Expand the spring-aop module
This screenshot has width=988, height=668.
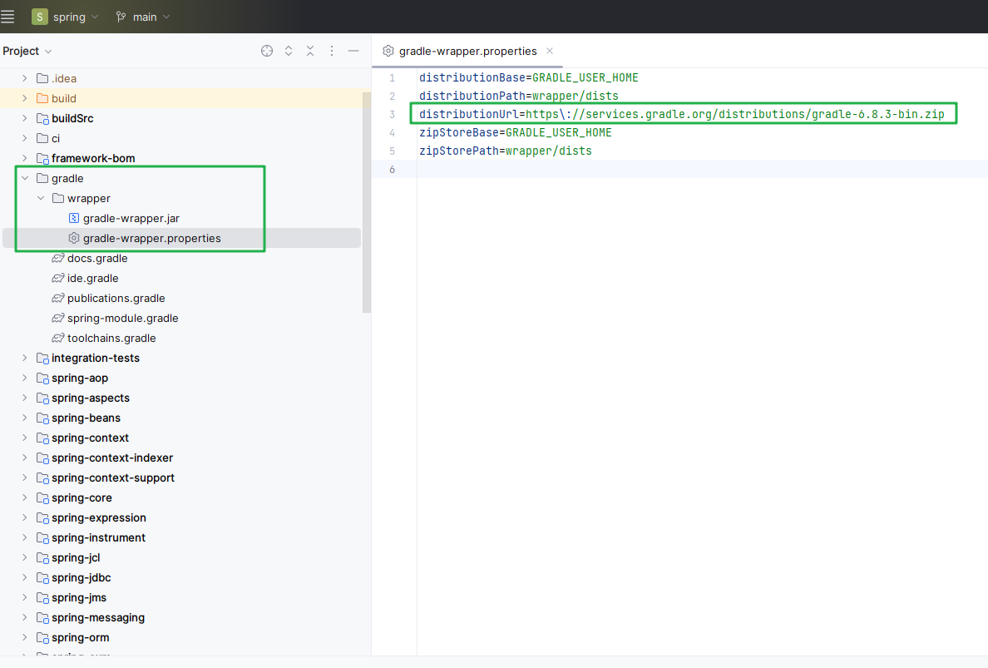tap(25, 379)
